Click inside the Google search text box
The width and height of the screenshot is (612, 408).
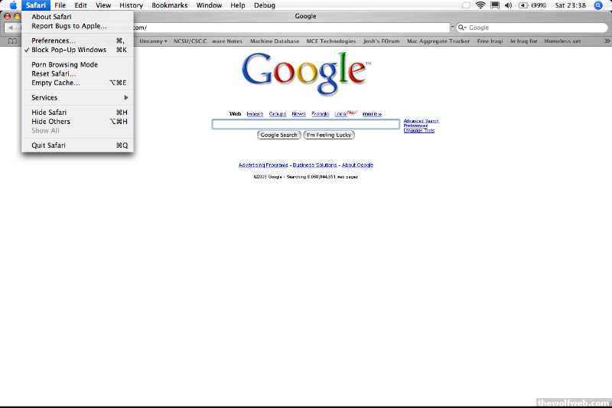pyautogui.click(x=305, y=124)
